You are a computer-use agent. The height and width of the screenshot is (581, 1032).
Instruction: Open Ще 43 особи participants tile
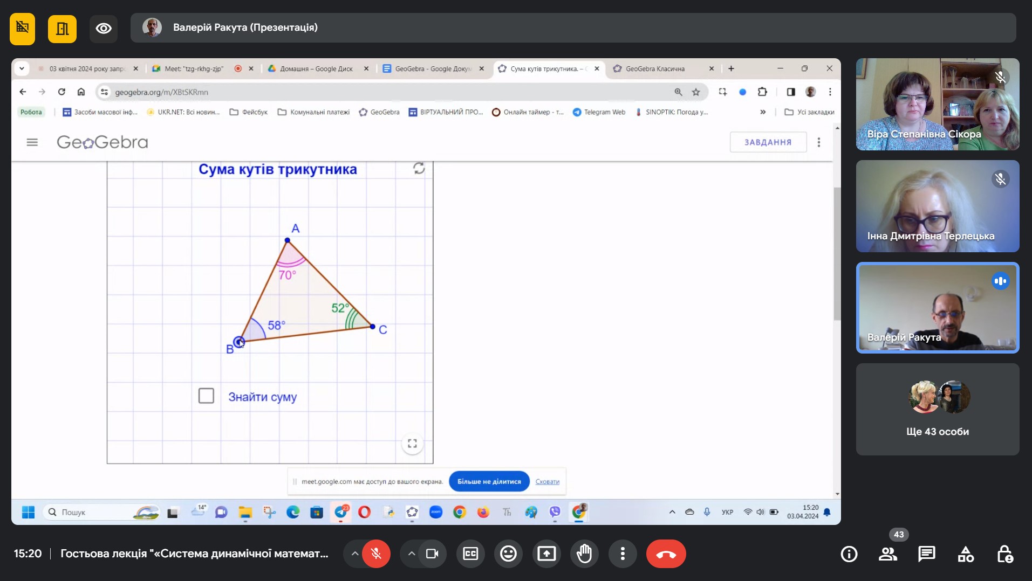[x=938, y=409]
